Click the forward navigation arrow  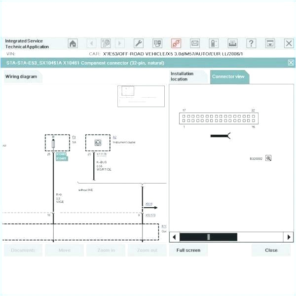(120, 43)
